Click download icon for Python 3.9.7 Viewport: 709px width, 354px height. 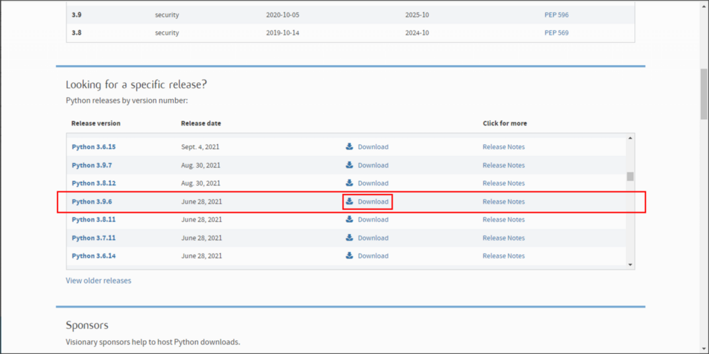click(350, 165)
